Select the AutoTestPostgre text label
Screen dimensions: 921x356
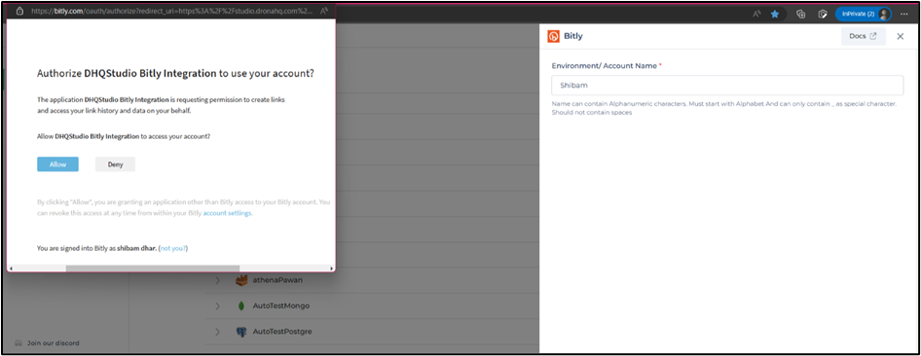(x=282, y=332)
